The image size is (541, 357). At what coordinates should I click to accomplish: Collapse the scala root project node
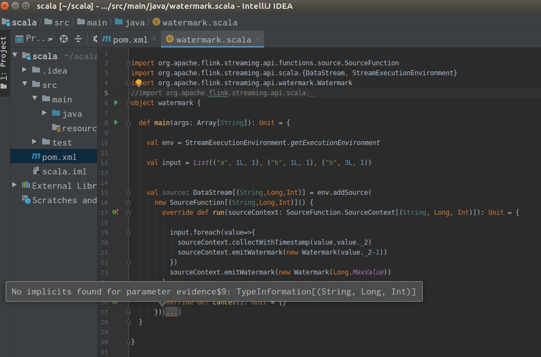tap(15, 55)
